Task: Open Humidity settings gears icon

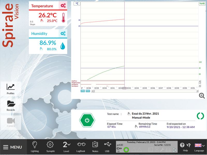Action: click(63, 34)
